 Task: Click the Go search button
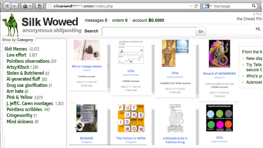tap(201, 31)
